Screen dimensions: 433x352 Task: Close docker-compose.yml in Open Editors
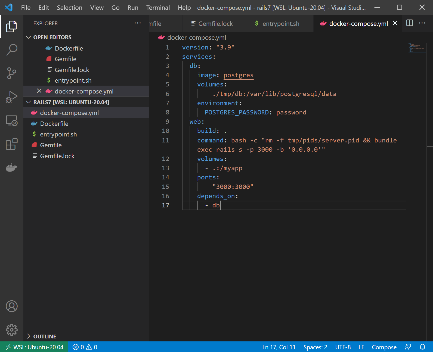[x=39, y=91]
